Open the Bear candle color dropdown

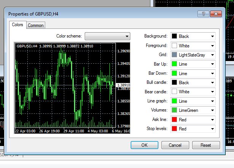193,92
